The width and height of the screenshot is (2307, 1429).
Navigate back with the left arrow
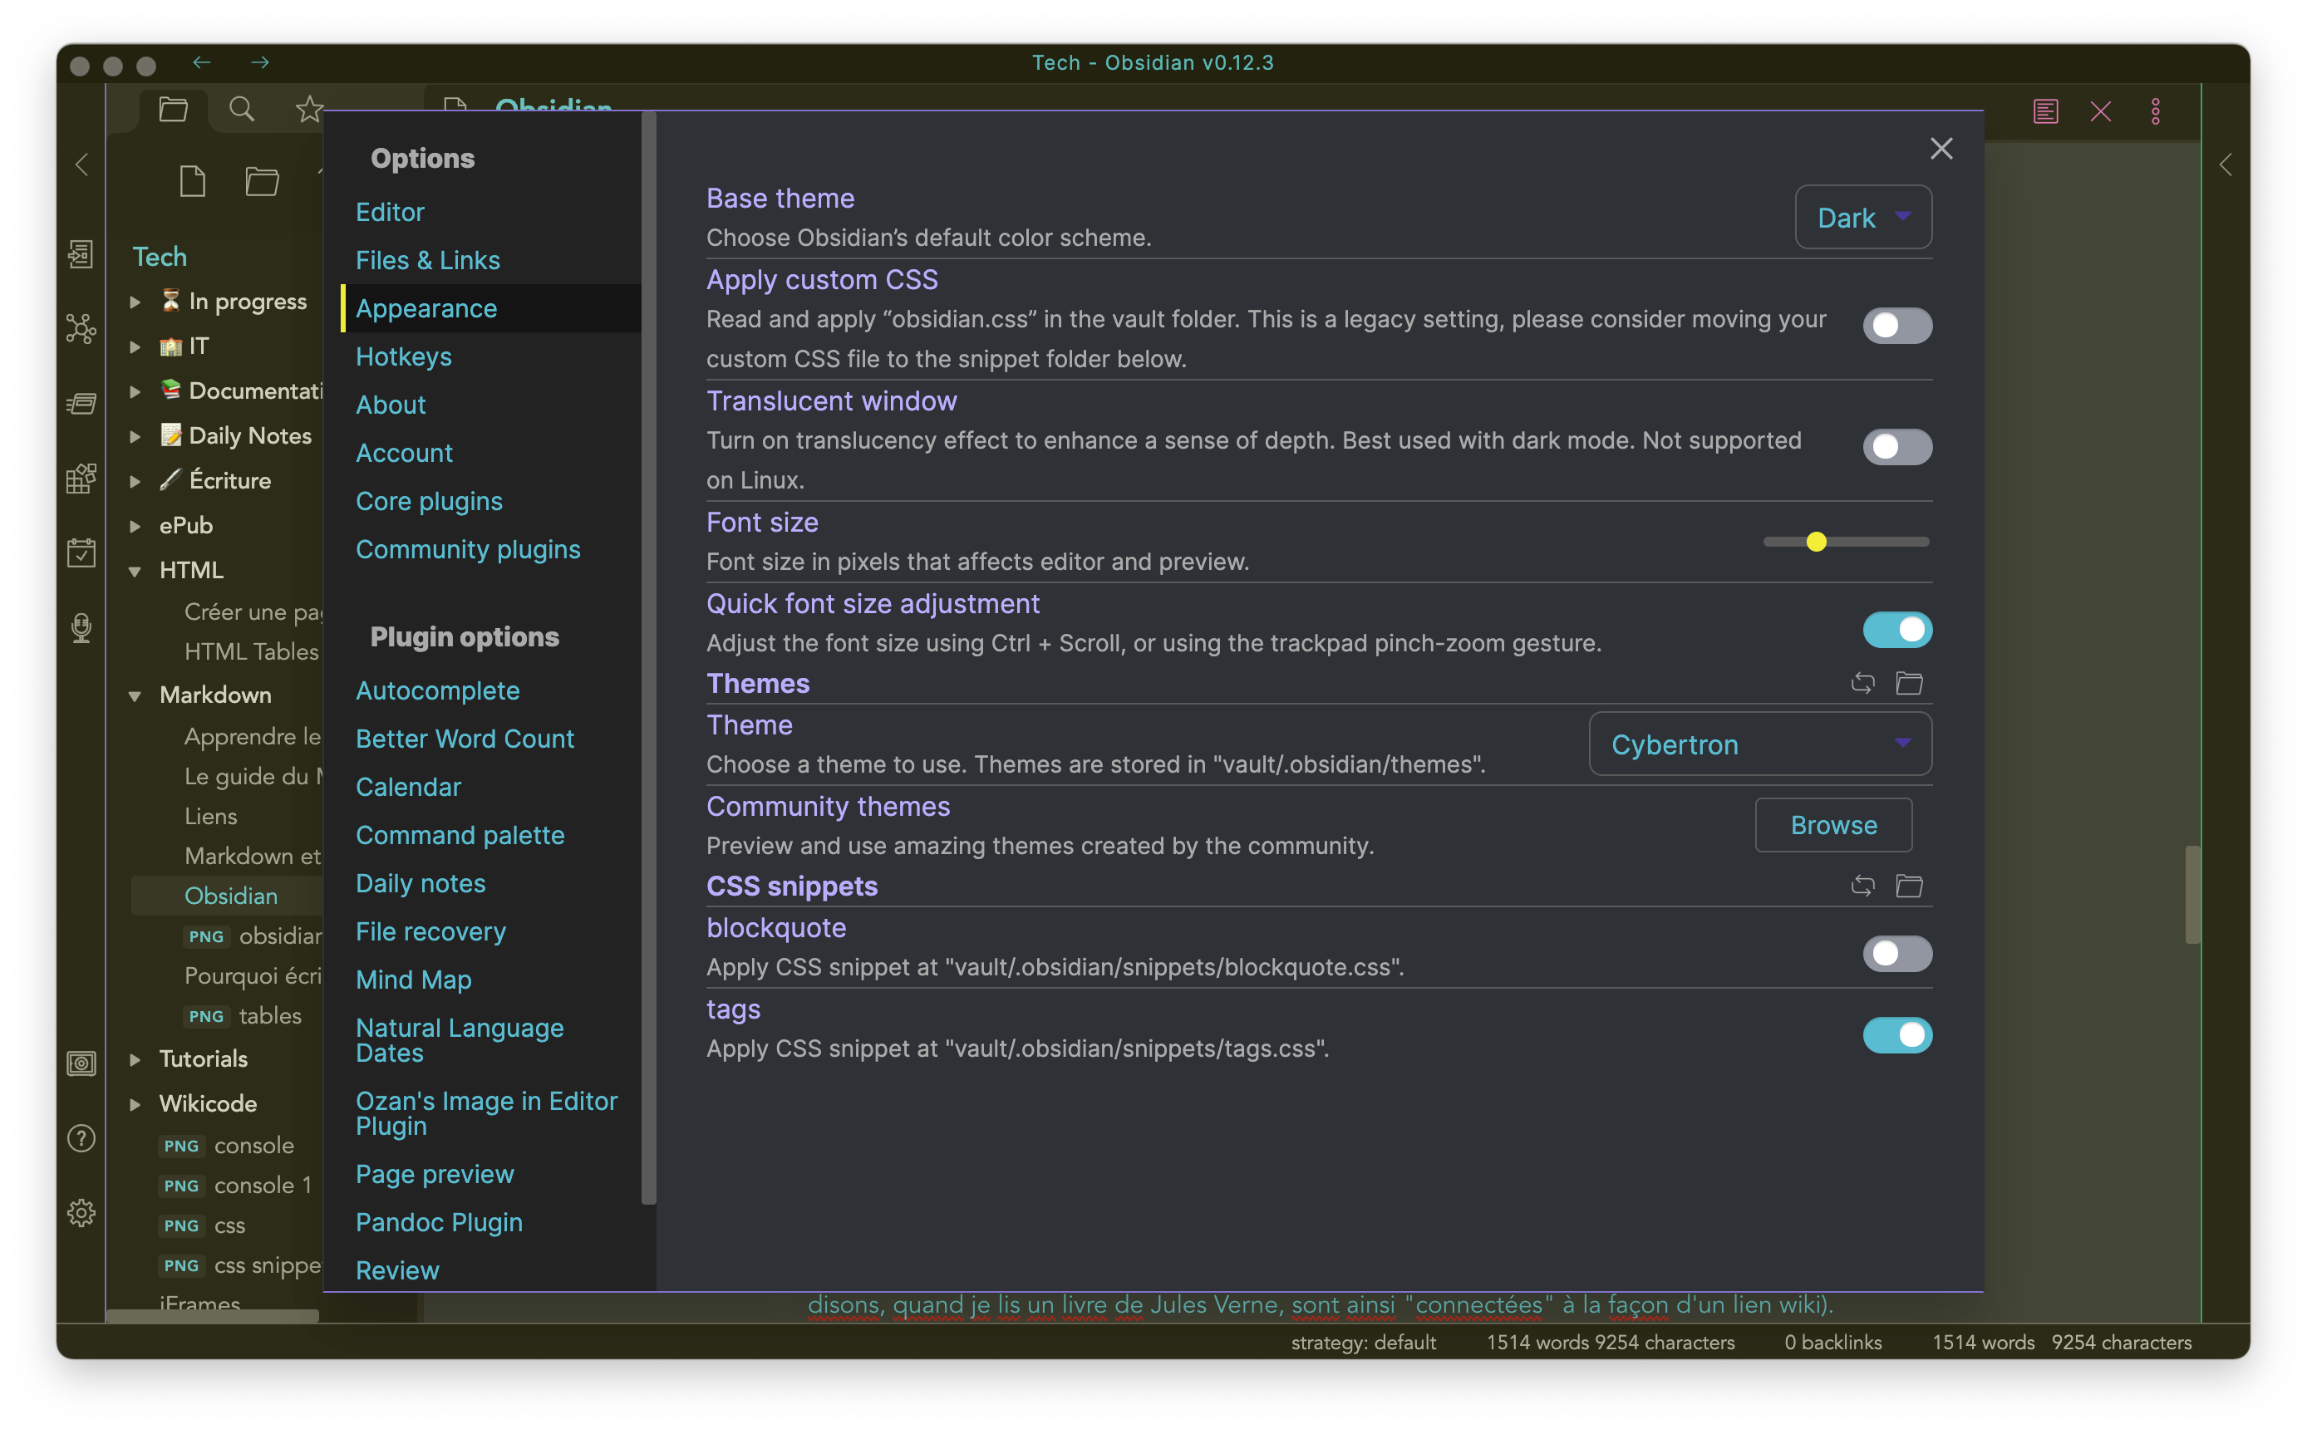pos(201,62)
